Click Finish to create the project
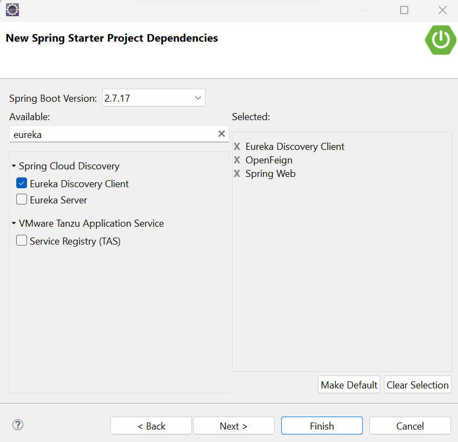The image size is (458, 442). pyautogui.click(x=322, y=426)
